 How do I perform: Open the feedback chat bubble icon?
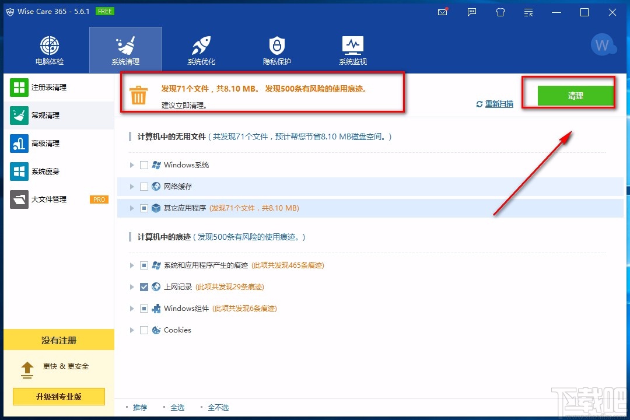click(472, 12)
